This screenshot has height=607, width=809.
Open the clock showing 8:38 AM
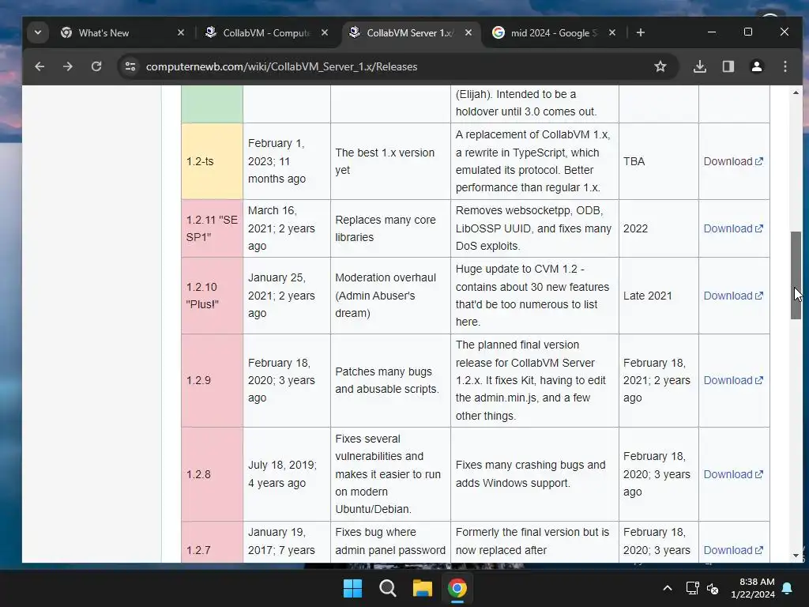(752, 588)
